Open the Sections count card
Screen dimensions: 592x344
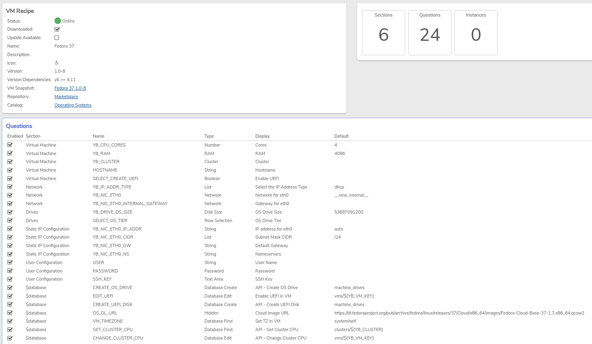tap(383, 33)
